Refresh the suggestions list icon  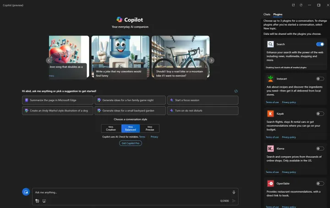coord(236,91)
